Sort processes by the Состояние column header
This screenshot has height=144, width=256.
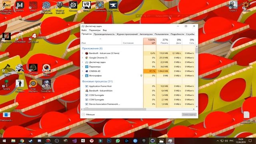tap(132, 41)
